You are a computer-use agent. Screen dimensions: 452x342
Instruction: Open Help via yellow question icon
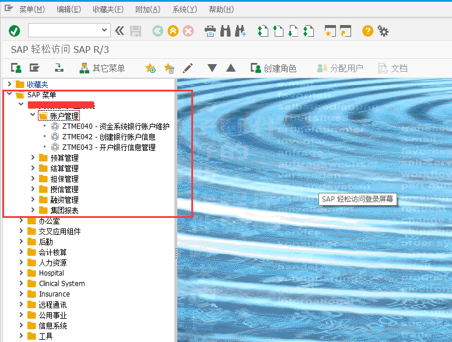pyautogui.click(x=368, y=31)
